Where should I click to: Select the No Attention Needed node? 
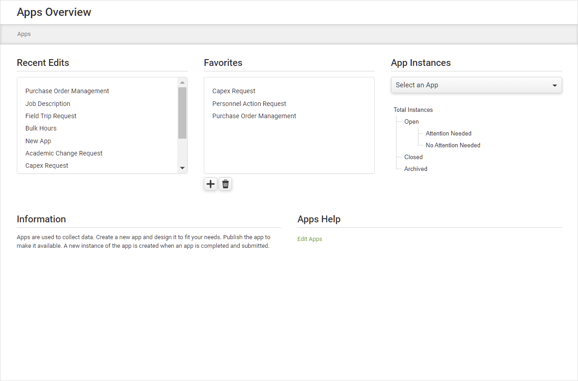tap(453, 145)
